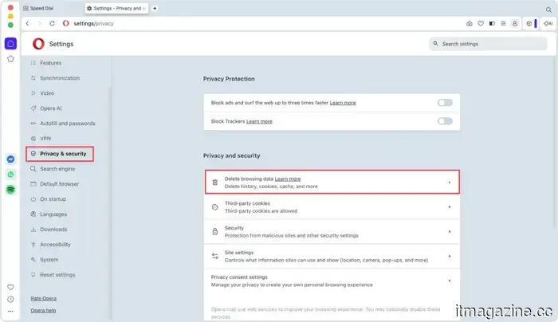Image resolution: width=558 pixels, height=322 pixels.
Task: Open the Rate Opera link
Action: coord(43,298)
